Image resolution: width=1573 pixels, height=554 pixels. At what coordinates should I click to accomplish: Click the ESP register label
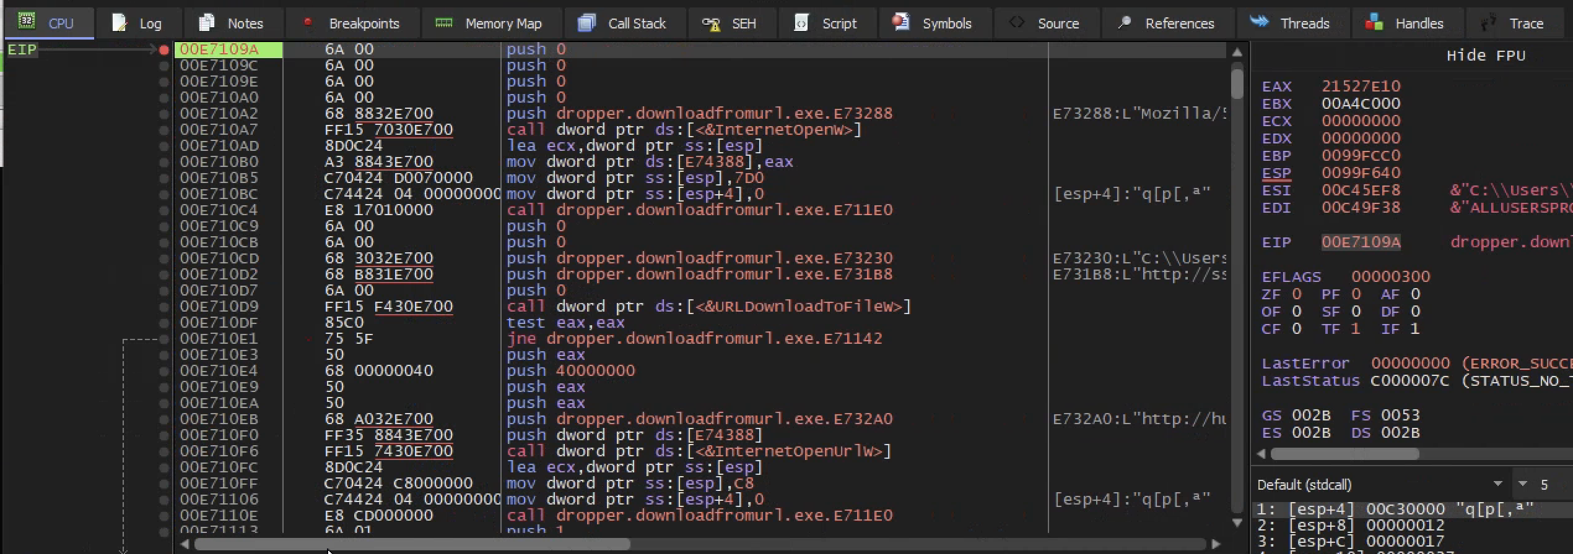1276,173
